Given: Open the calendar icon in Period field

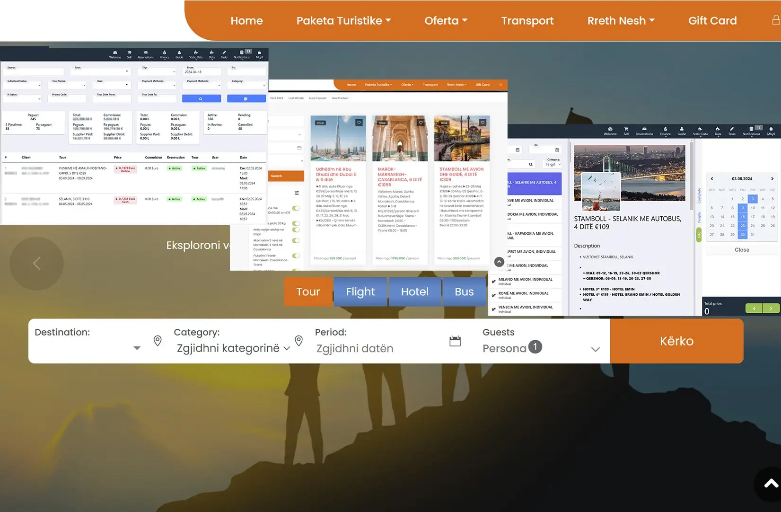Looking at the screenshot, I should (455, 341).
